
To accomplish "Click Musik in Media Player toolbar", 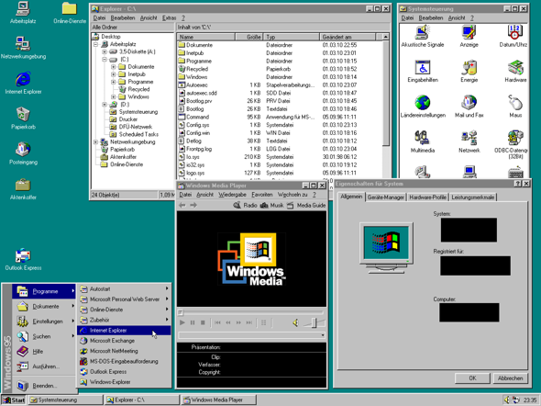I will [272, 205].
